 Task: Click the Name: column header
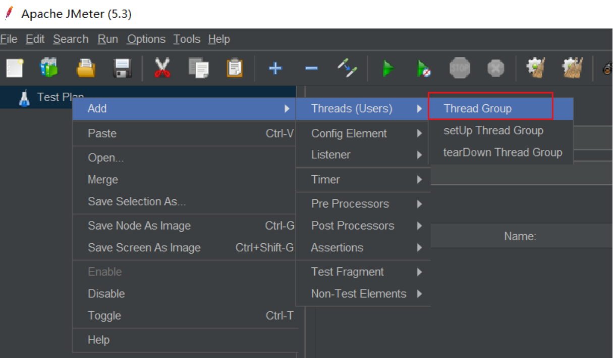(520, 236)
